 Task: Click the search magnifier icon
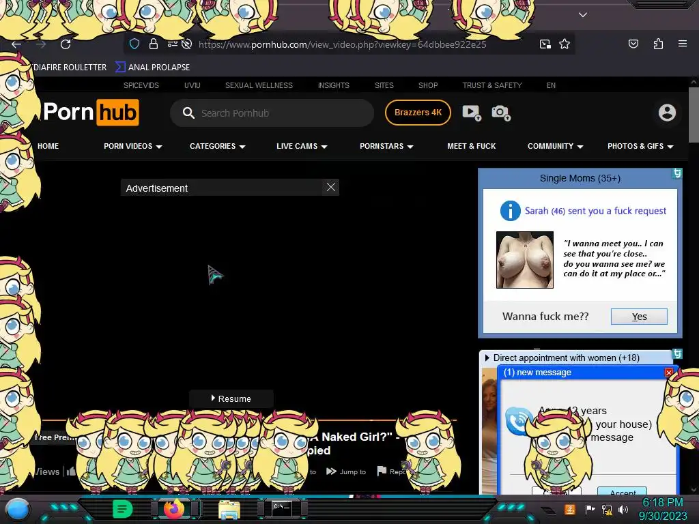click(x=188, y=113)
